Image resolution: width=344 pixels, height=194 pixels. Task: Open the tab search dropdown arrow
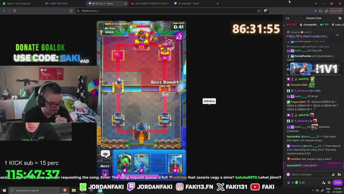[316, 4]
